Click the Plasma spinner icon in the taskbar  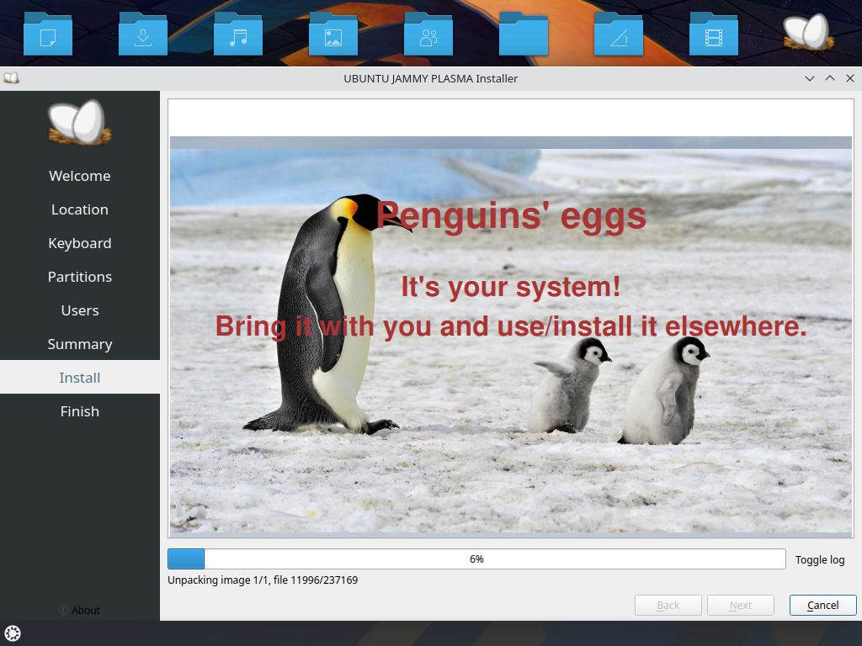click(x=13, y=633)
